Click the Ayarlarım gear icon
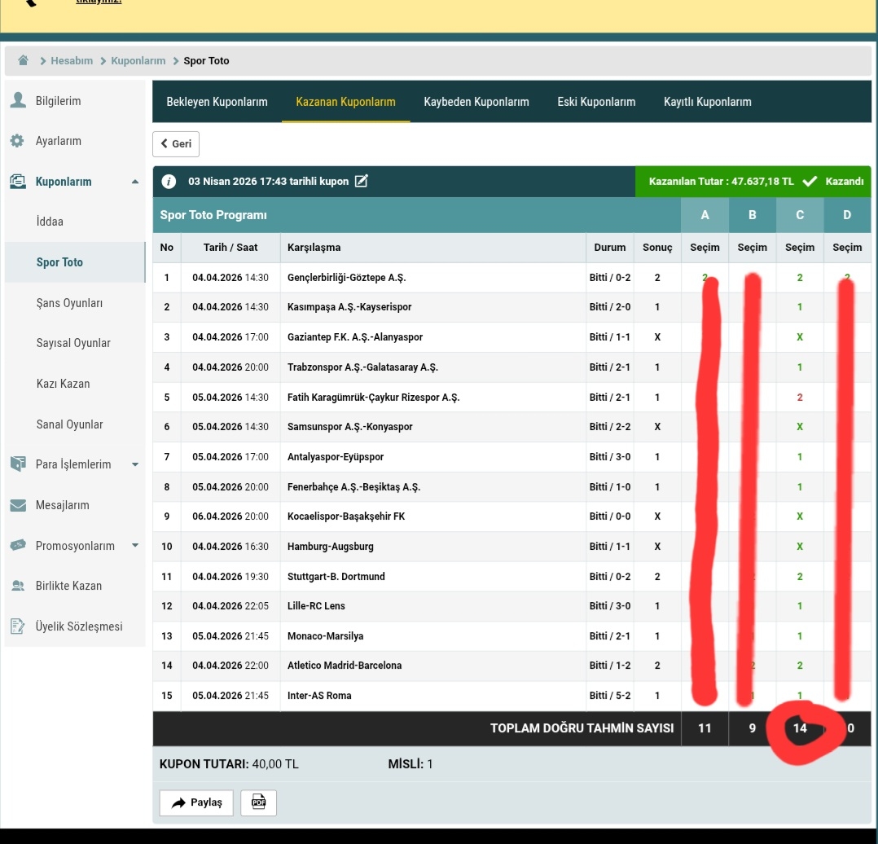The image size is (878, 844). (17, 141)
